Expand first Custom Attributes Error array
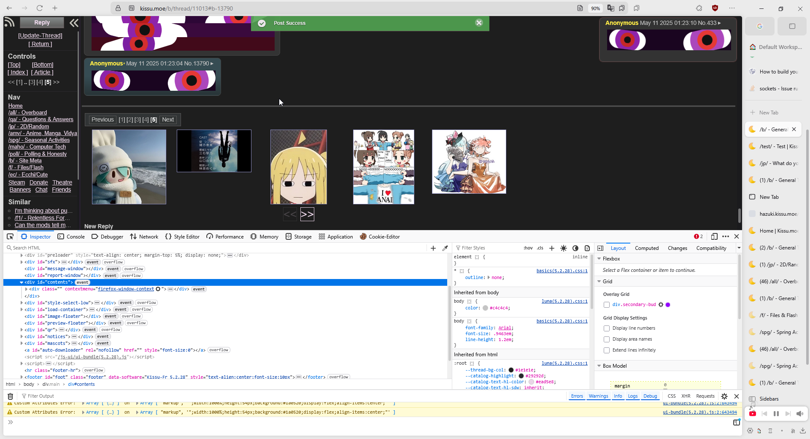The image size is (810, 439). click(83, 403)
